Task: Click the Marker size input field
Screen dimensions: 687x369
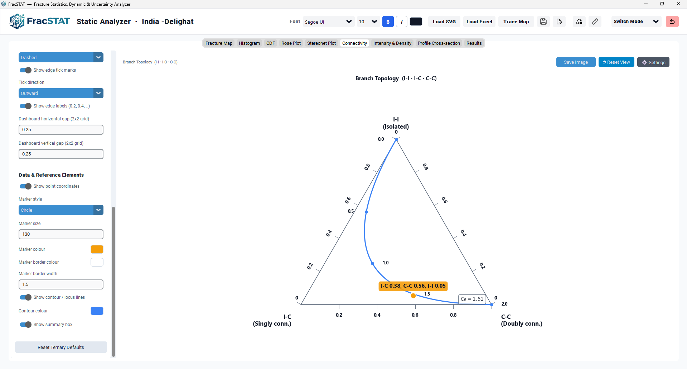Action: [61, 234]
